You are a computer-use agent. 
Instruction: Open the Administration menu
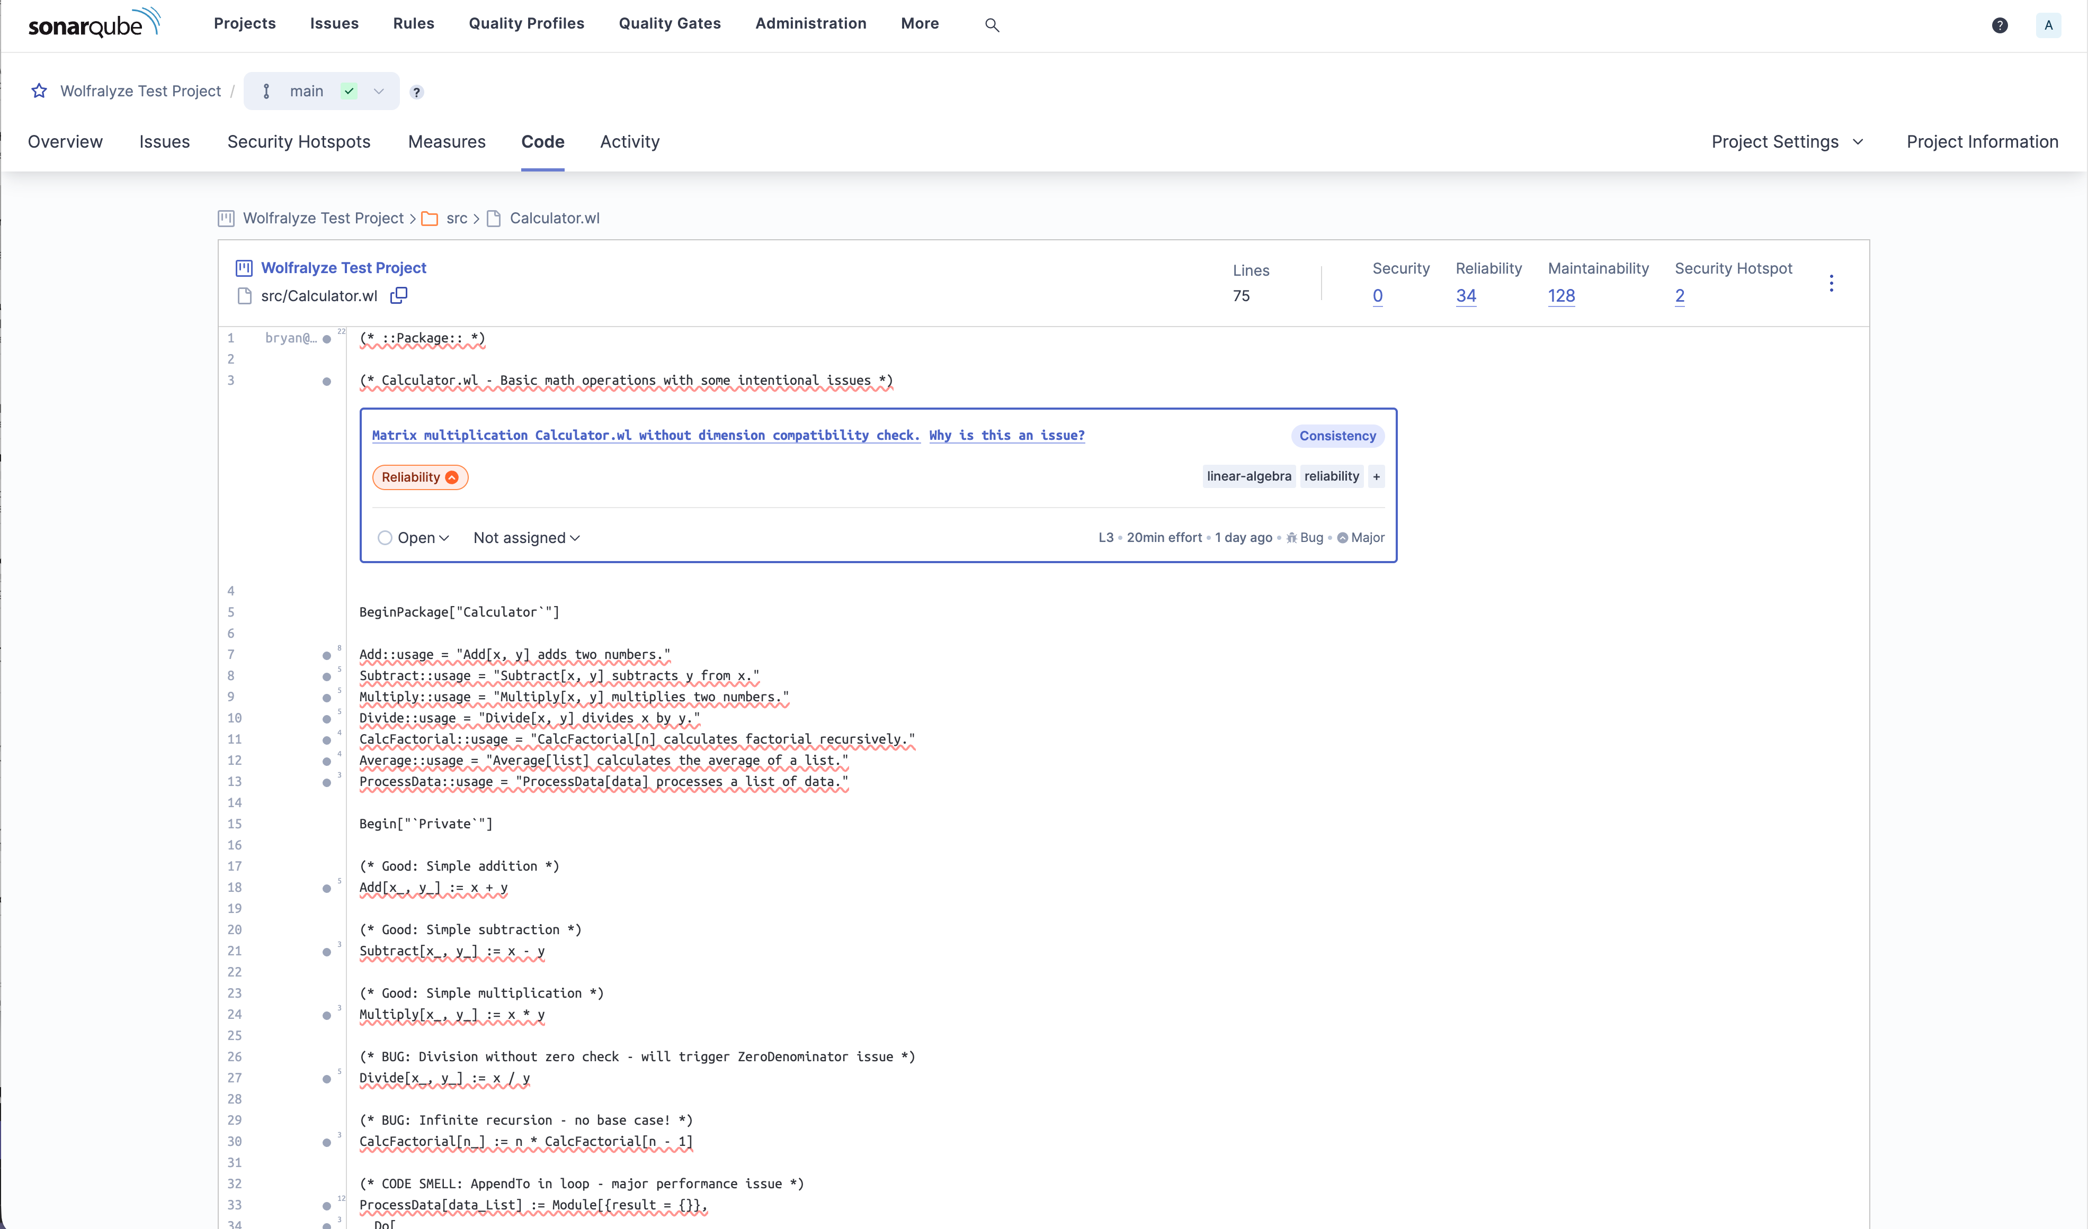tap(810, 23)
